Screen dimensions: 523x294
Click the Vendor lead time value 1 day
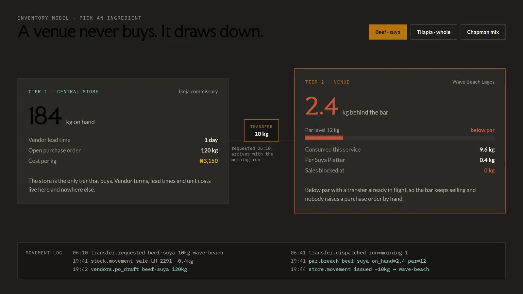tap(211, 140)
